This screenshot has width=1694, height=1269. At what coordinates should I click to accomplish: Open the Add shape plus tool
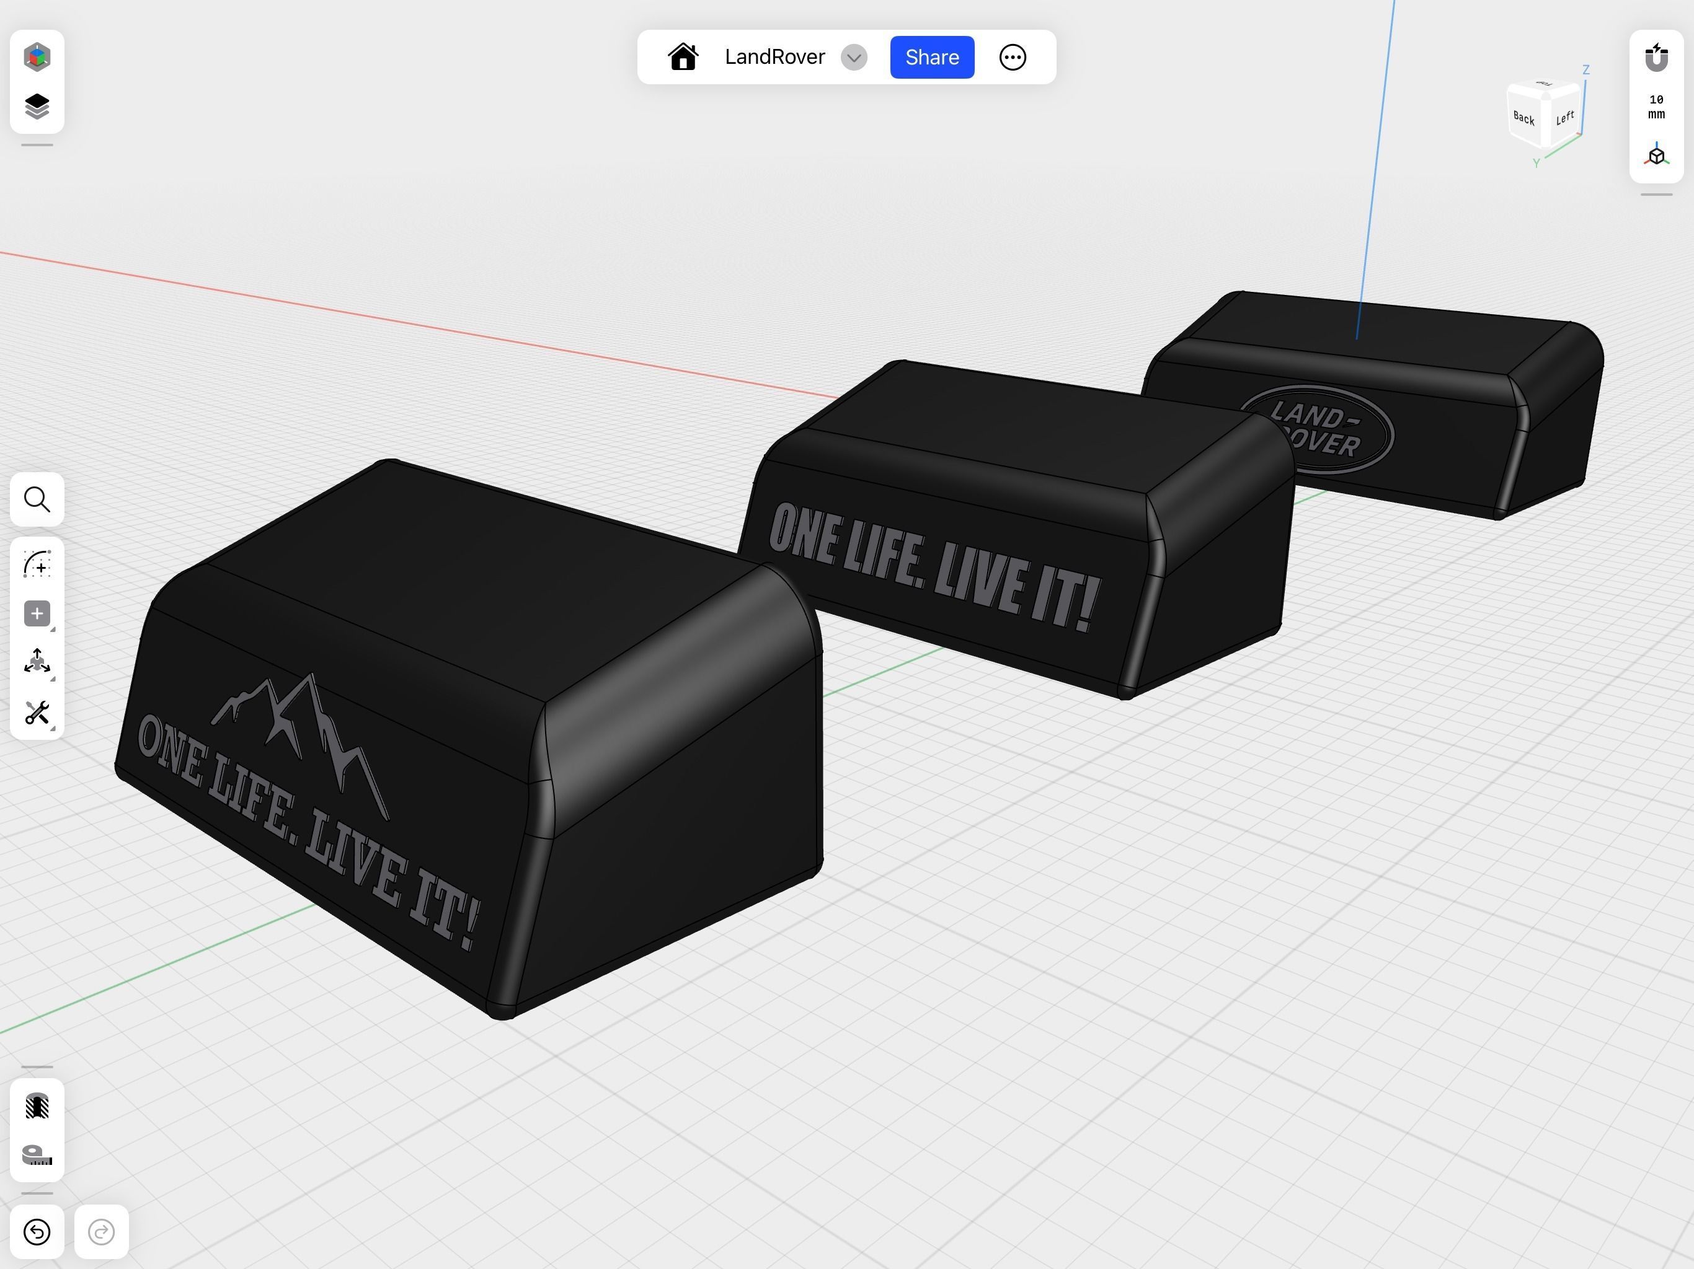(x=37, y=613)
